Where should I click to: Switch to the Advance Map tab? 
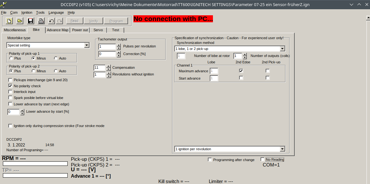tap(58, 30)
